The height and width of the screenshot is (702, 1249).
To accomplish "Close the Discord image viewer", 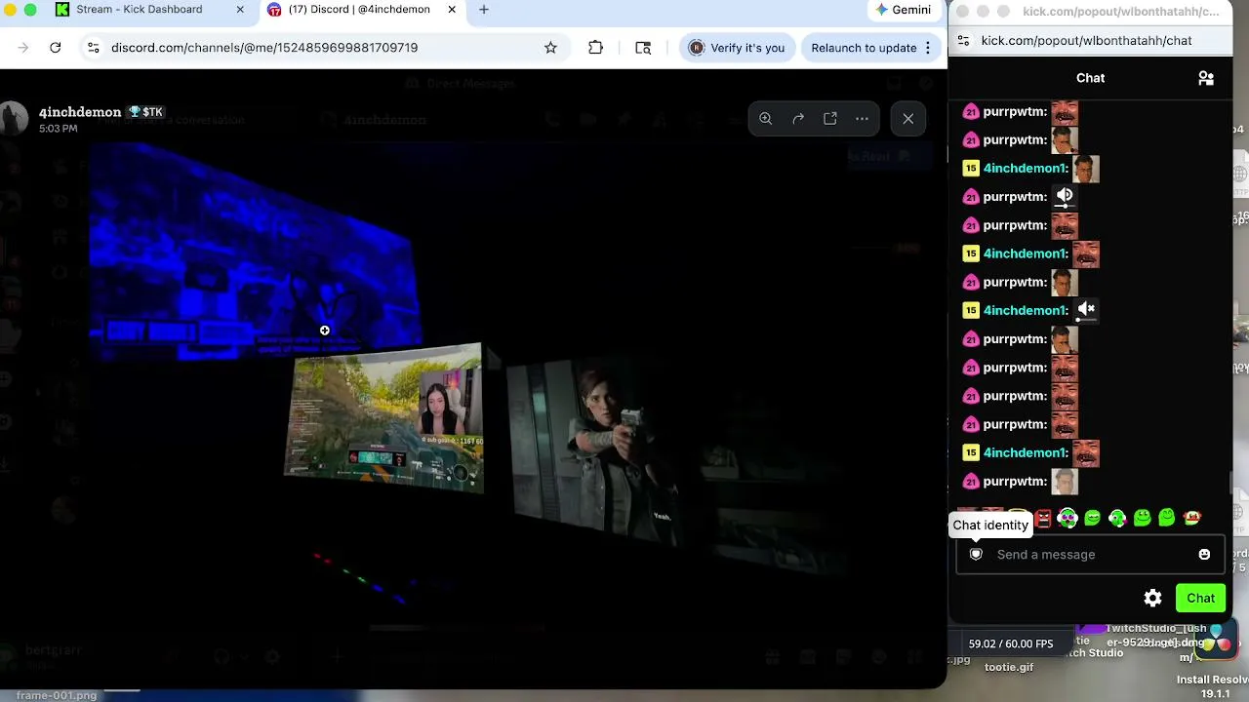I will click(908, 119).
